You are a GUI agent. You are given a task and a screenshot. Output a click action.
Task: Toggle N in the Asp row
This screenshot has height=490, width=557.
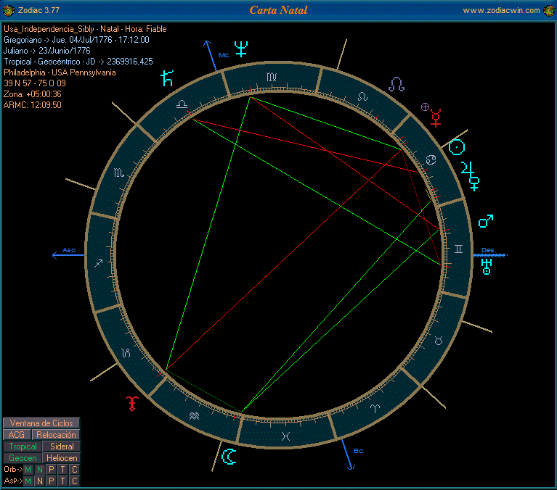40,481
